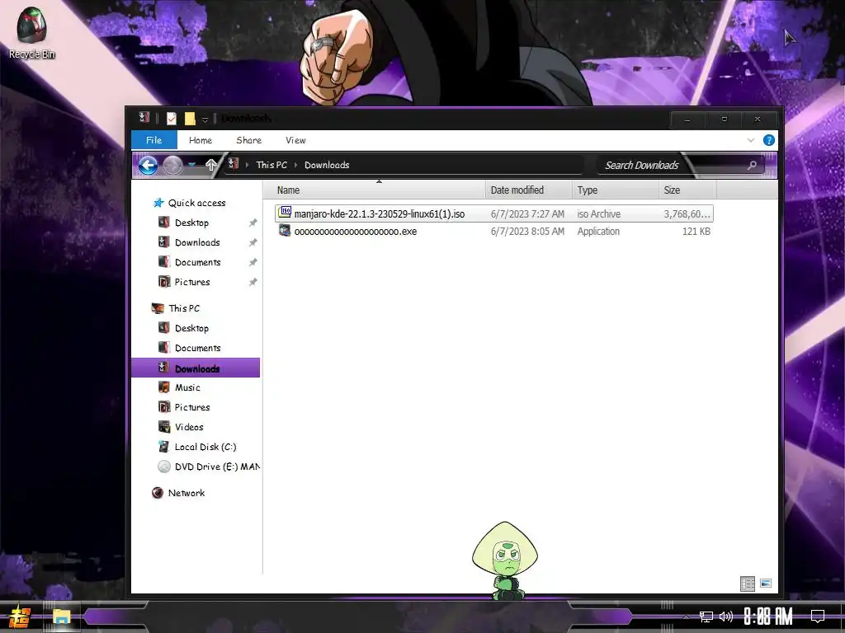This screenshot has height=633, width=845.
Task: Select the manjaro-kde iso file
Action: (493, 213)
